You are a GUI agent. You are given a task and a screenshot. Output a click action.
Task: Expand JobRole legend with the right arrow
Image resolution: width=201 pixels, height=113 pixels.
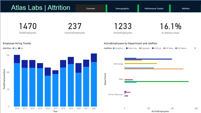click(195, 48)
